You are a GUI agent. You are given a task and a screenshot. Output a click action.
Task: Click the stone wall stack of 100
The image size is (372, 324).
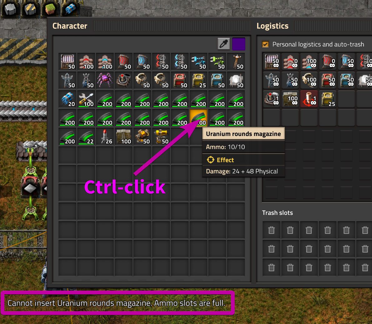[124, 137]
